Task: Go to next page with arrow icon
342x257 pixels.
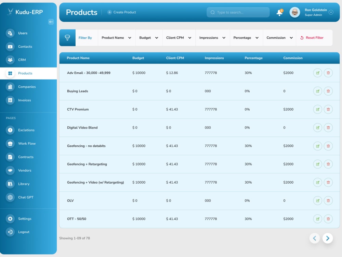Action: 327,238
